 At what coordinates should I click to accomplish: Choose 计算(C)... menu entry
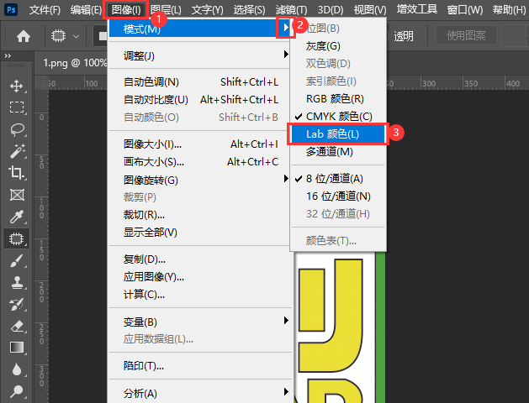click(199, 295)
